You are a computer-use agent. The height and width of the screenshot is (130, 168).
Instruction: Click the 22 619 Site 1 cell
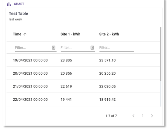coord(66,86)
